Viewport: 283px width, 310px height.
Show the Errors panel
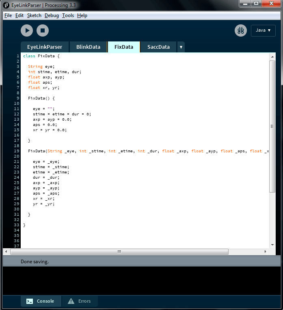pos(80,301)
